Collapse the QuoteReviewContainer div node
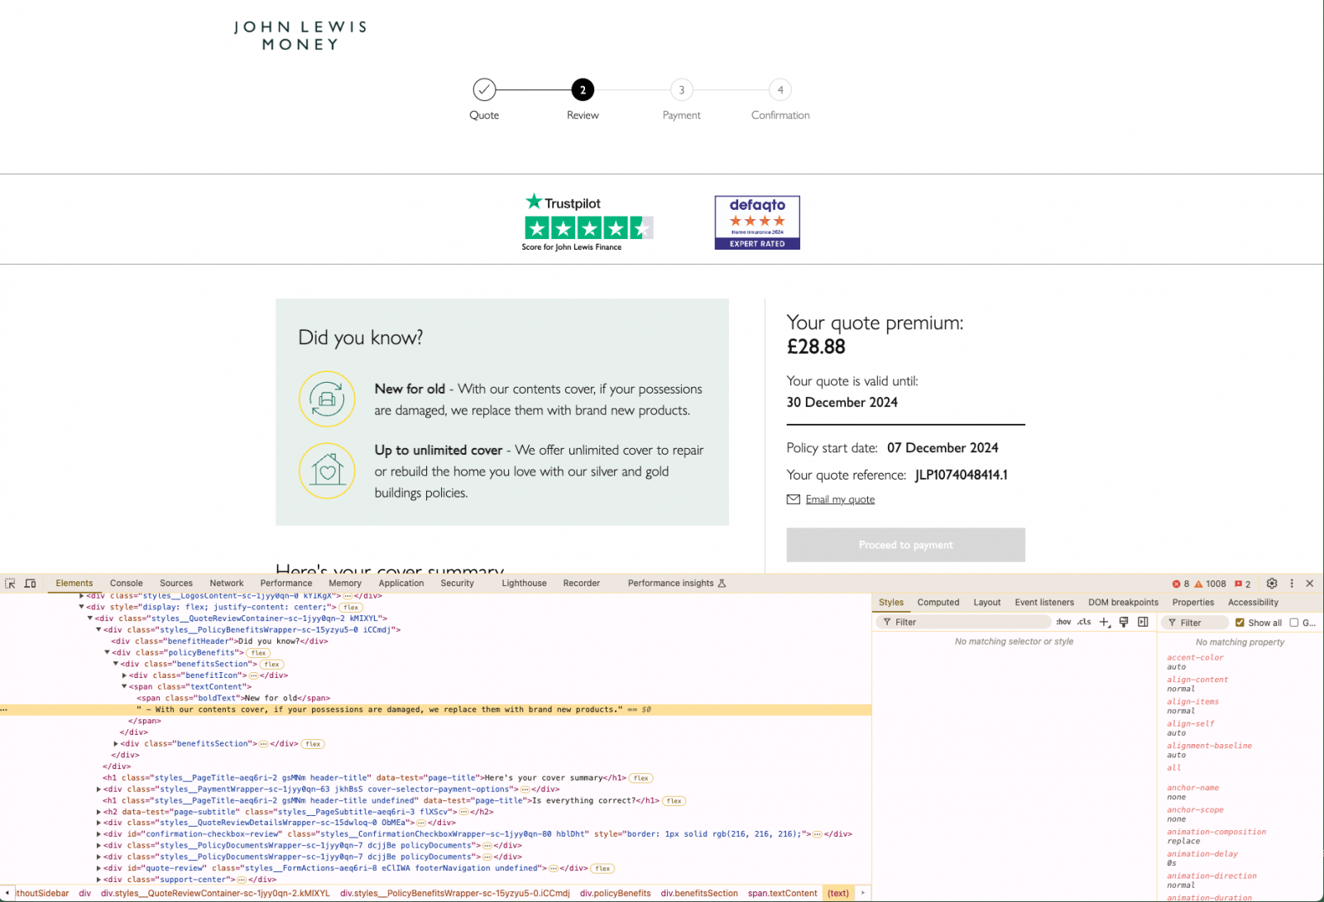The image size is (1324, 902). [90, 618]
